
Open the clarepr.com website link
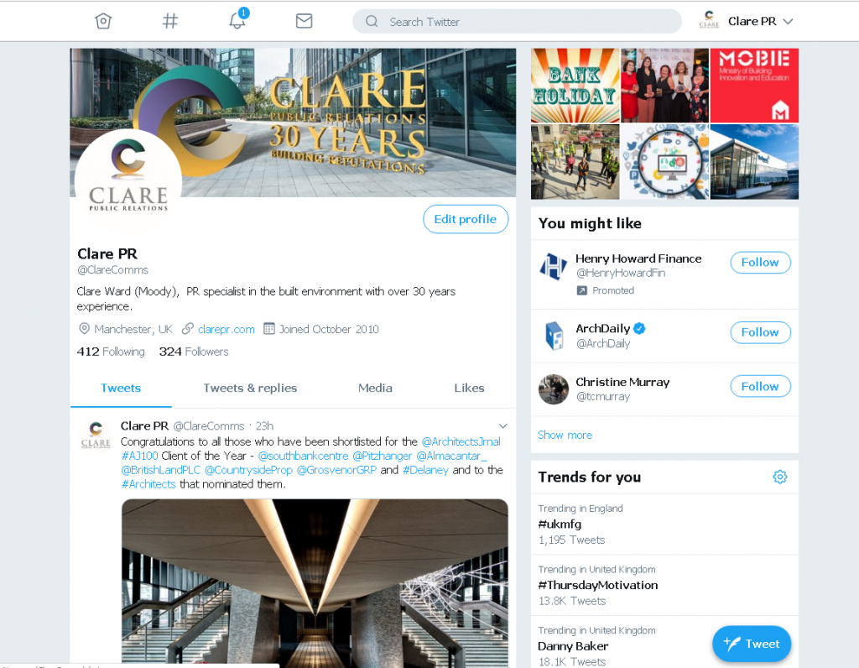(x=226, y=329)
